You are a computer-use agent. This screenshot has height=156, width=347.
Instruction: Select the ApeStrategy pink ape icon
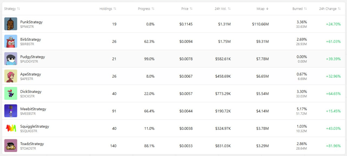(11, 76)
